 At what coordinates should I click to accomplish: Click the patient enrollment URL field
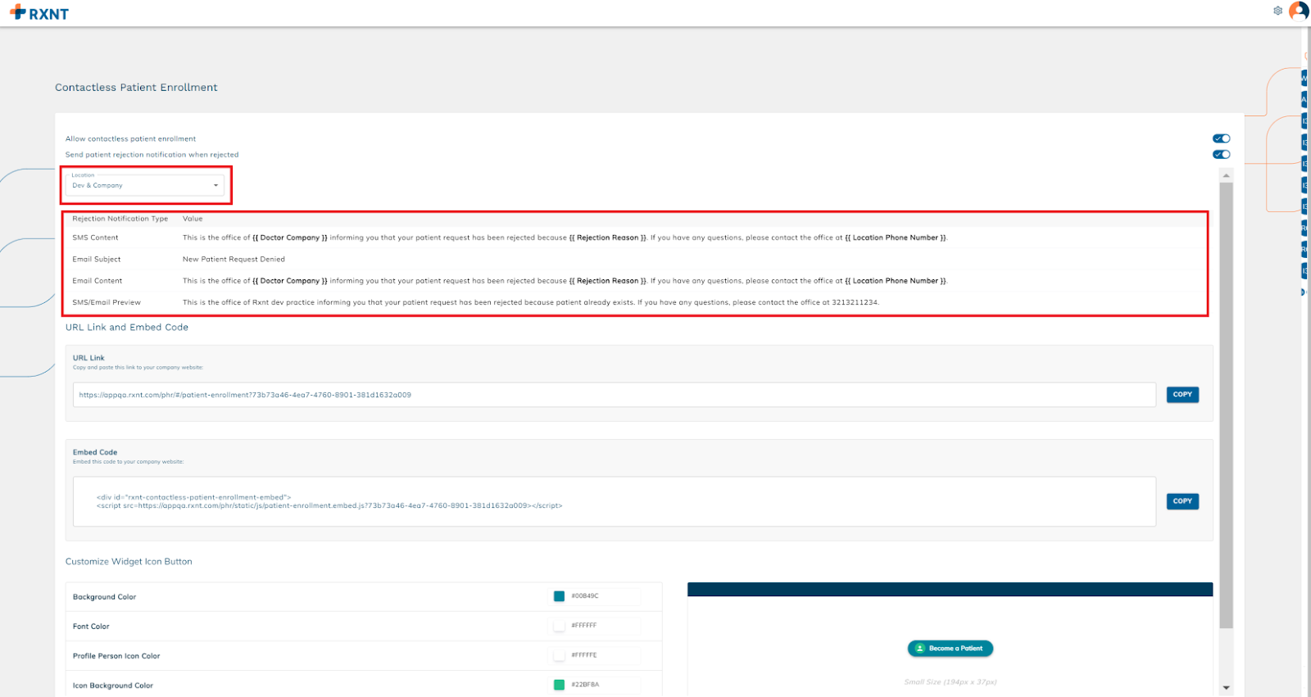pos(615,395)
